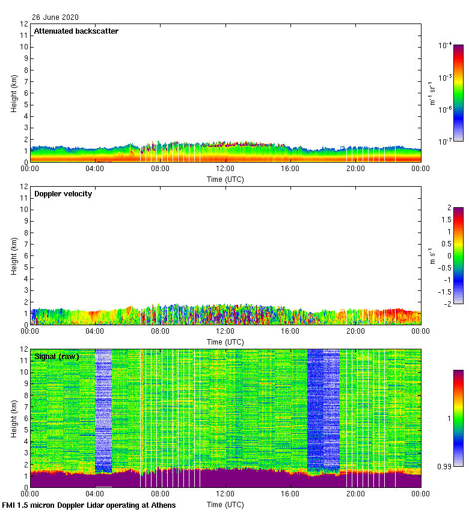Click the 'Attenuated backscatter' plot title
The image size is (469, 512).
[76, 31]
